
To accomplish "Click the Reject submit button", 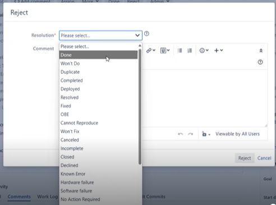I will pyautogui.click(x=245, y=158).
